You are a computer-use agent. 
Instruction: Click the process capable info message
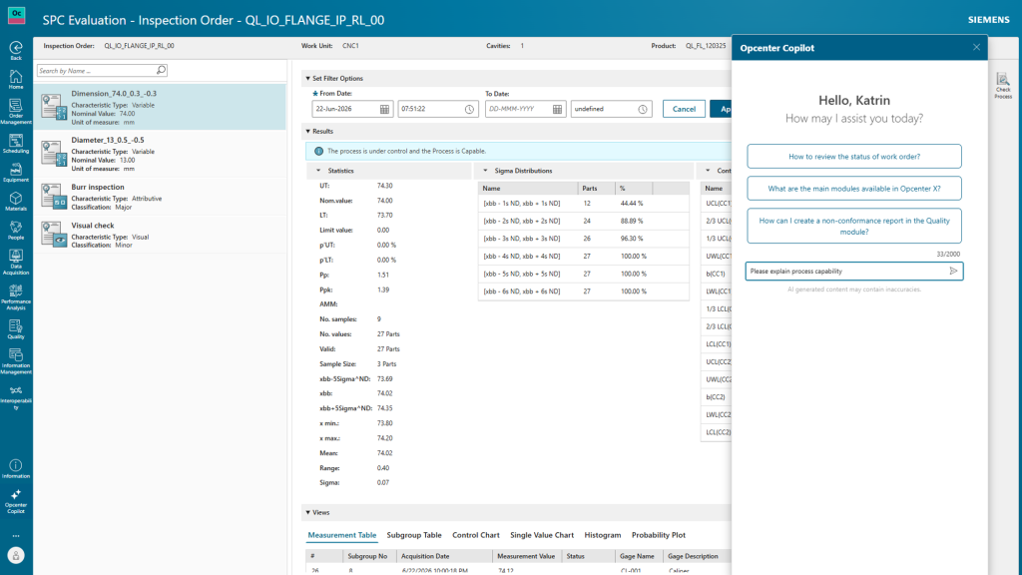pyautogui.click(x=407, y=151)
